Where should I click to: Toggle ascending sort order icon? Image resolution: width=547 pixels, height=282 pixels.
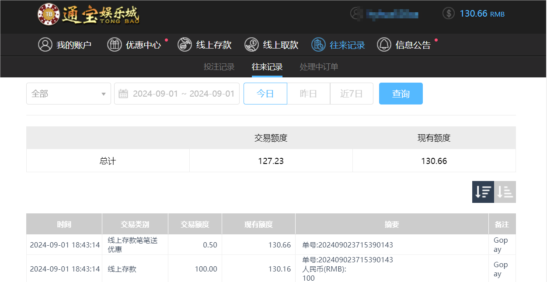point(505,191)
